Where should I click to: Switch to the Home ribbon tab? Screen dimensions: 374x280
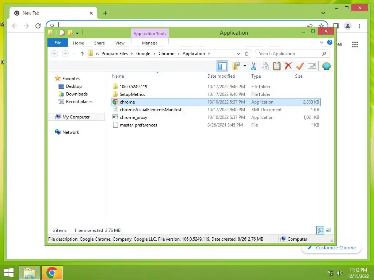point(79,43)
